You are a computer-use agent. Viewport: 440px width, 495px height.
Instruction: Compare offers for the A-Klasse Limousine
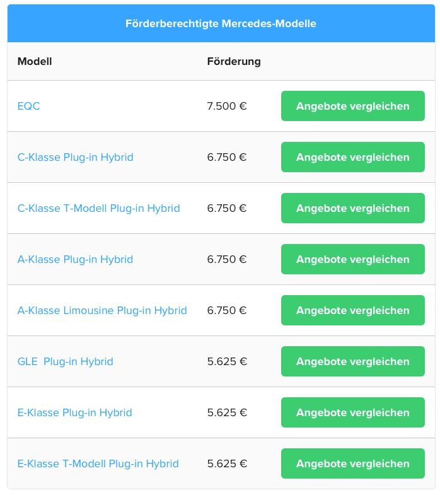tap(353, 311)
